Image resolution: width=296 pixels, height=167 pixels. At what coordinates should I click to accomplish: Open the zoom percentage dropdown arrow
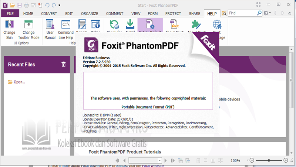[248, 160]
